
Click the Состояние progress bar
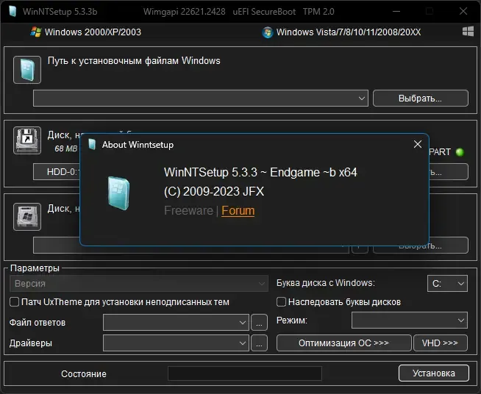pos(244,373)
